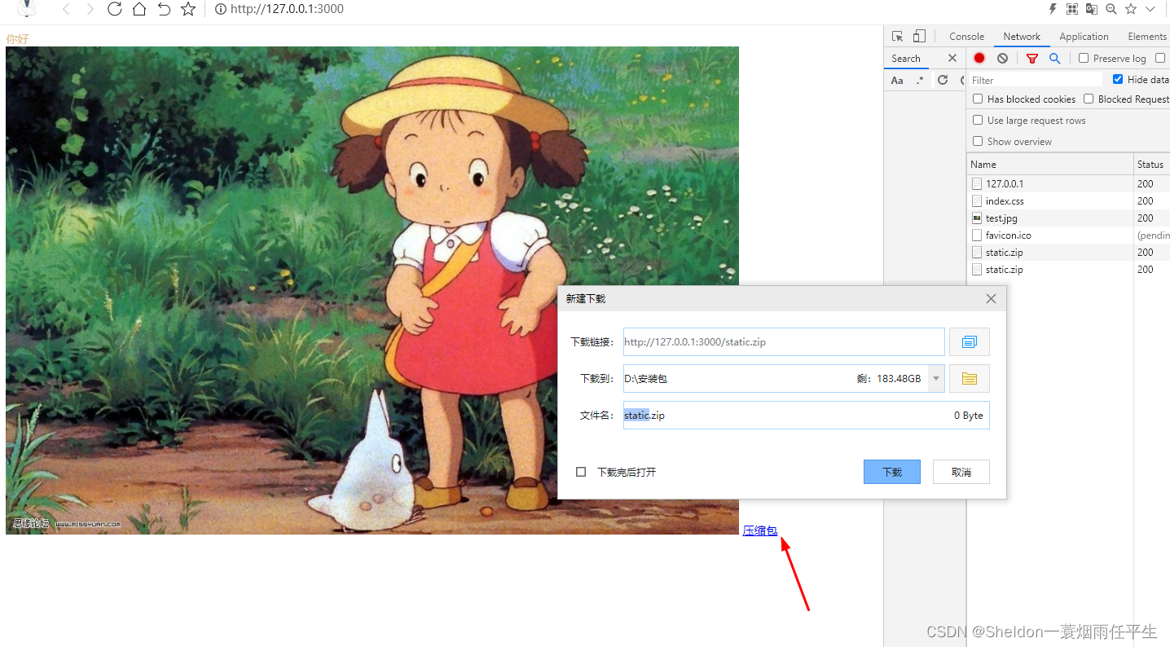Click the undo/restore closed tab icon

coord(164,9)
